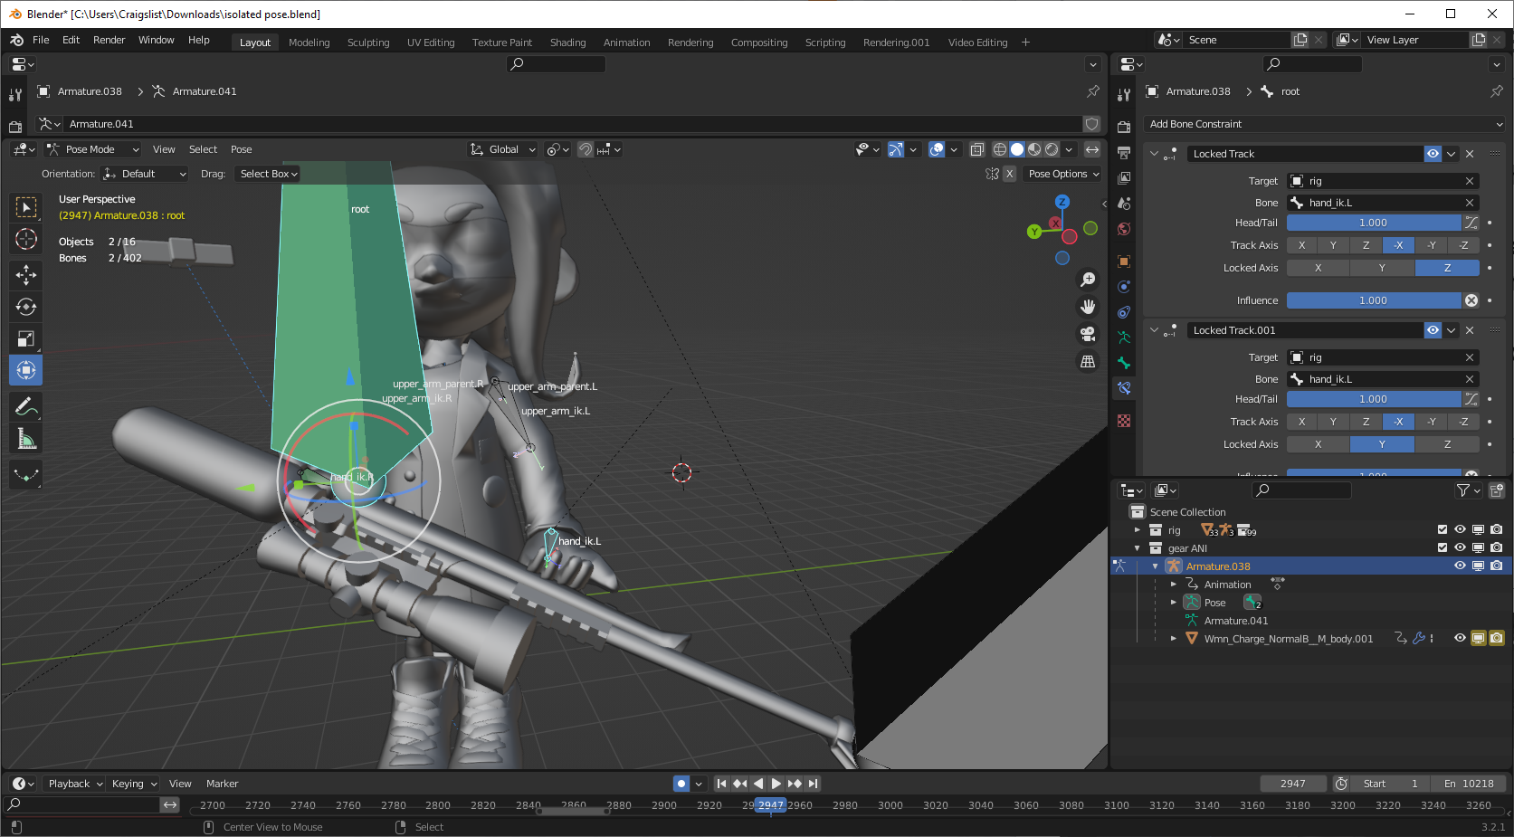The width and height of the screenshot is (1514, 837).
Task: Select the Annotate tool
Action: 26,407
